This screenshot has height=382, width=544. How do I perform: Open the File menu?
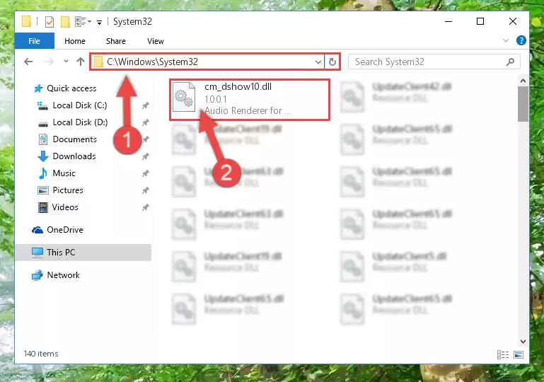(35, 41)
